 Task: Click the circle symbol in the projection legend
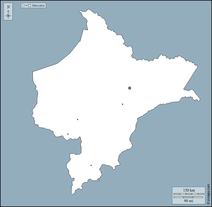(x=23, y=6)
